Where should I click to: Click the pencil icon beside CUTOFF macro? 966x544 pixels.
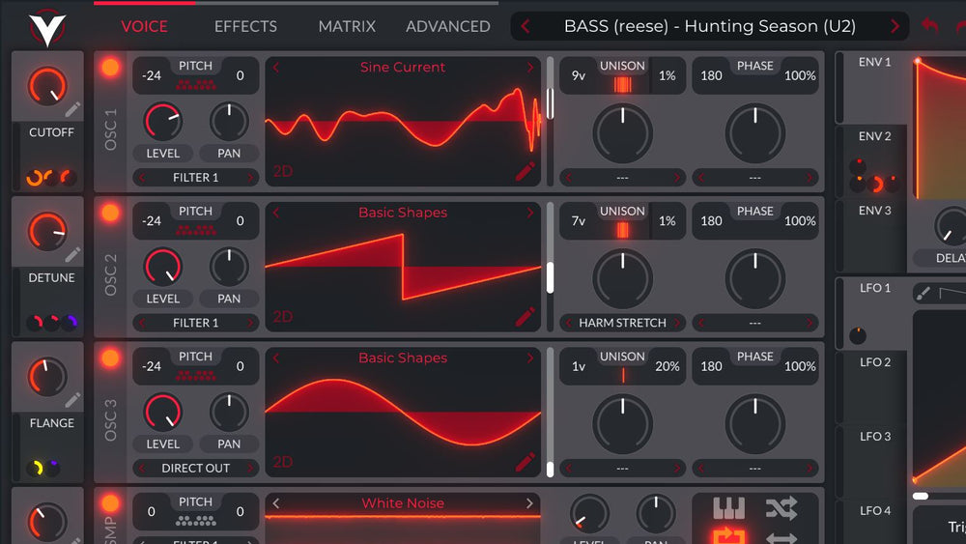click(72, 109)
